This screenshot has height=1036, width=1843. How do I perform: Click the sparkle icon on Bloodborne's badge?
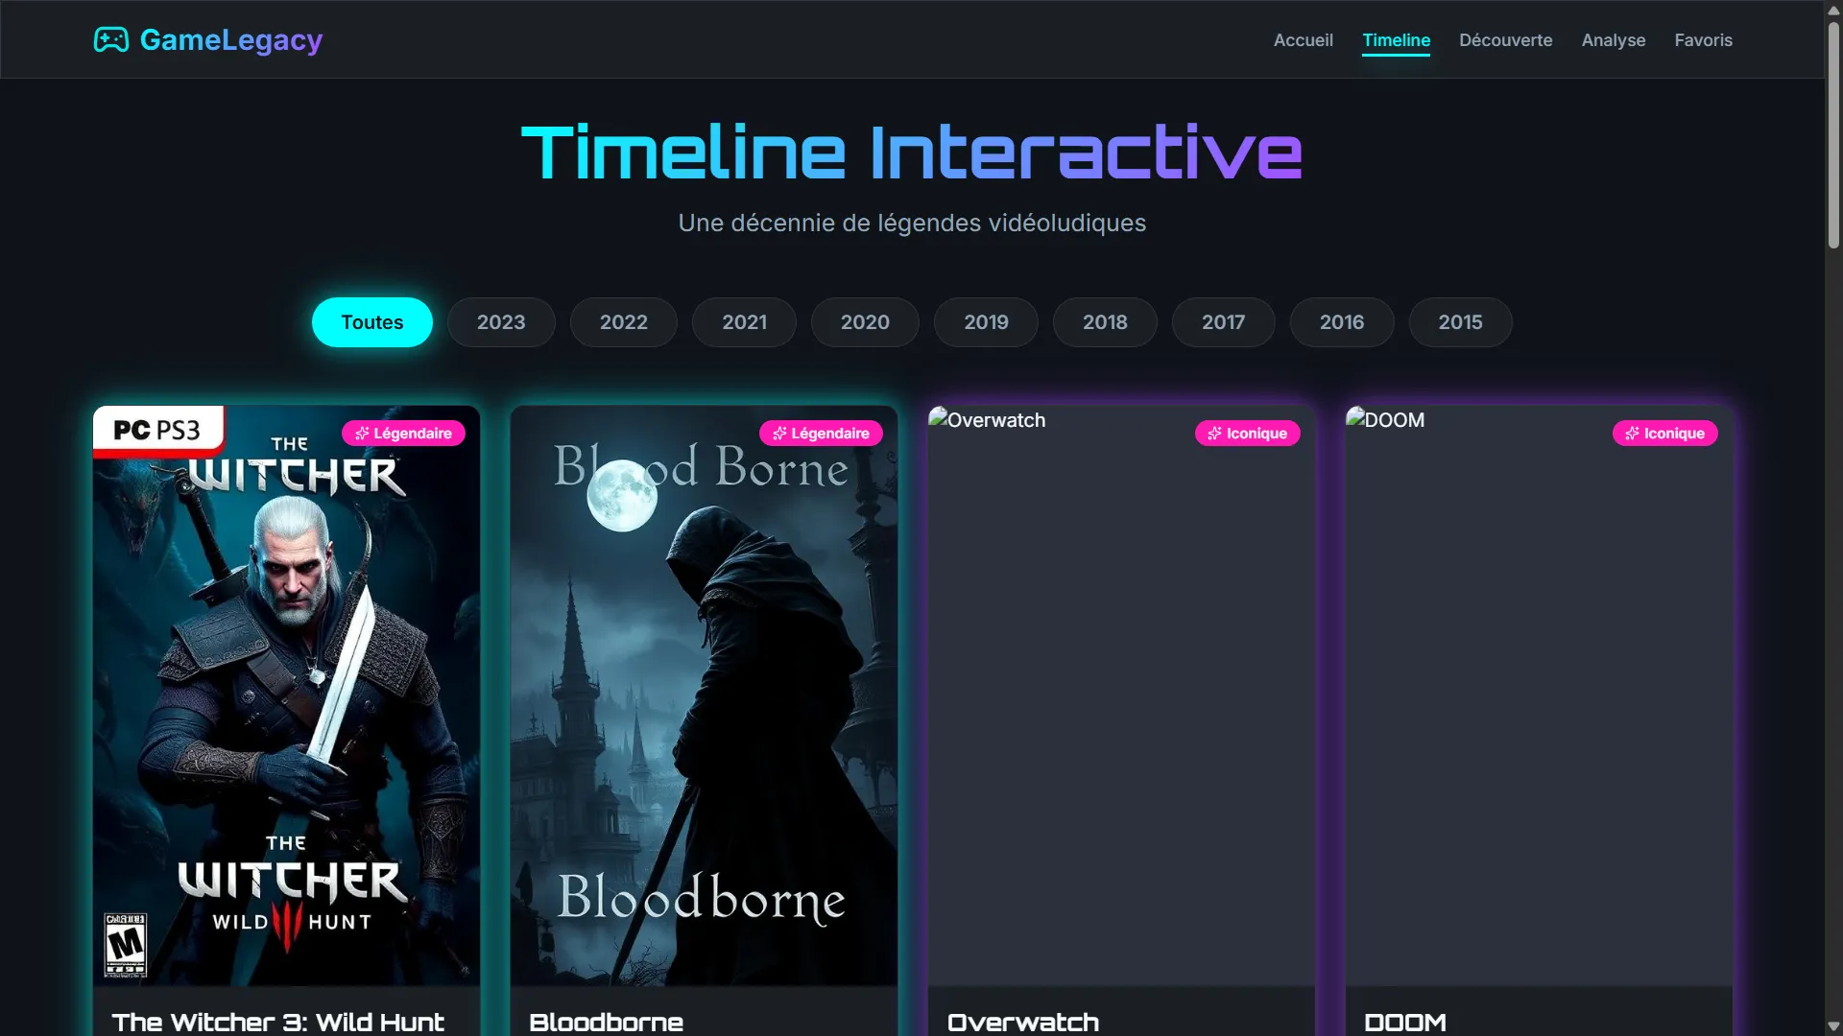coord(780,433)
